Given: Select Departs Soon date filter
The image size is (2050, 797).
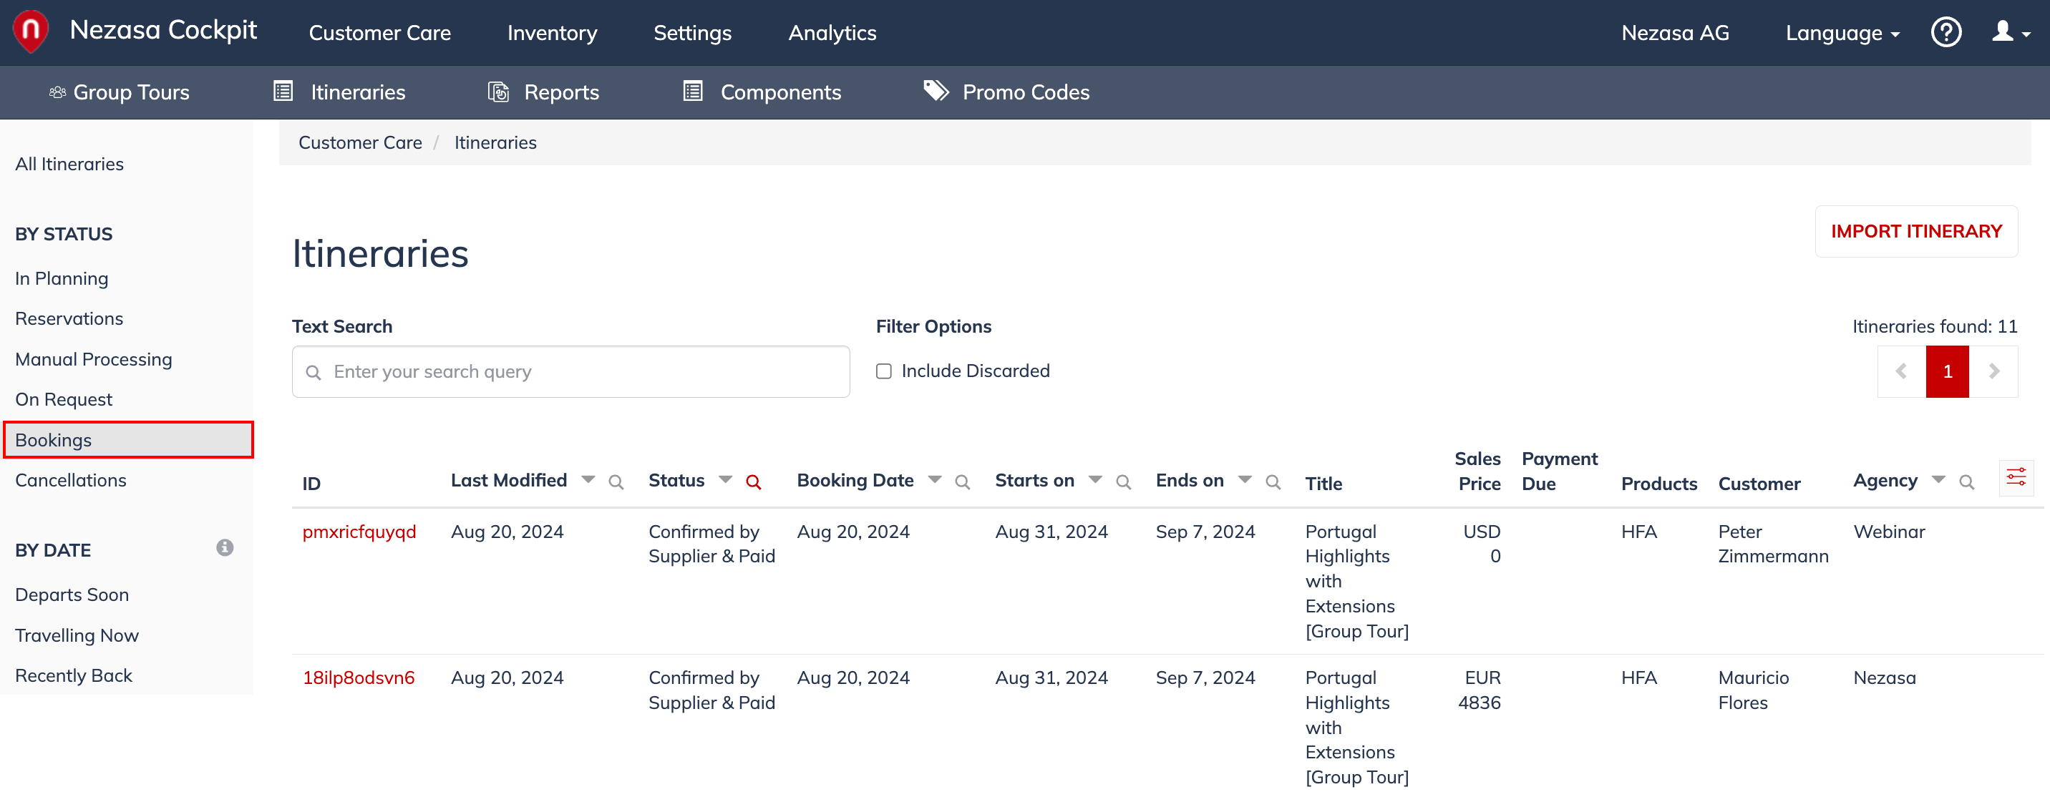Looking at the screenshot, I should point(72,595).
